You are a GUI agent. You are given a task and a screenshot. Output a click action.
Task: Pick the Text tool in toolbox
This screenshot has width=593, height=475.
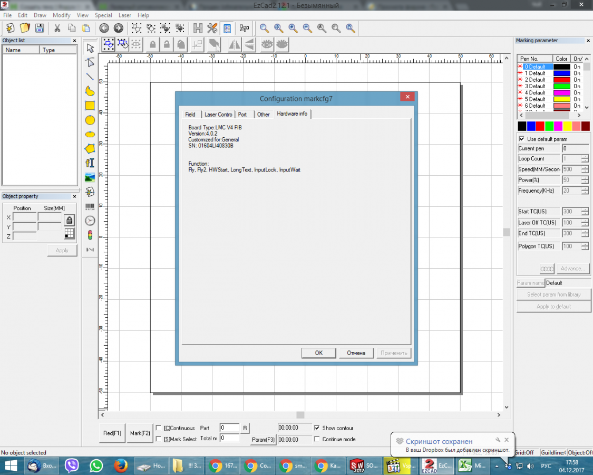tap(90, 163)
